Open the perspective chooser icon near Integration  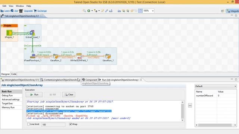point(223,11)
